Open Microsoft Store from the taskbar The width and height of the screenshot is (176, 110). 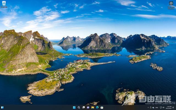click(x=102, y=108)
